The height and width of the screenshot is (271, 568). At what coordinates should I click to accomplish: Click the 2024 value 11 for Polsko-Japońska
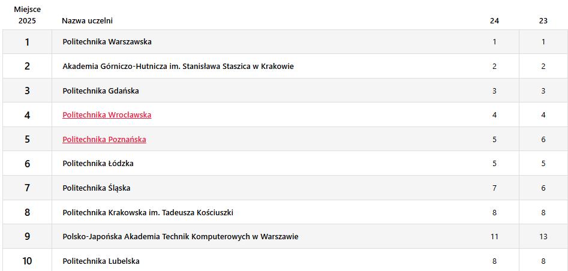(494, 237)
